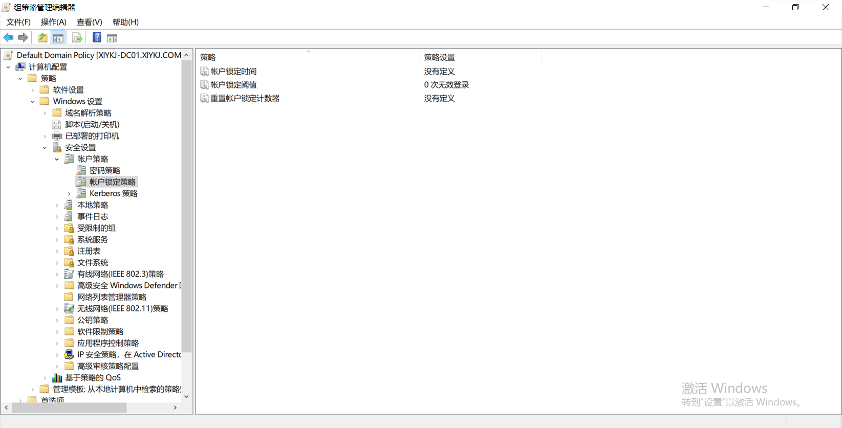The height and width of the screenshot is (428, 842).
Task: Collapse the 帐户策略 node
Action: click(57, 159)
